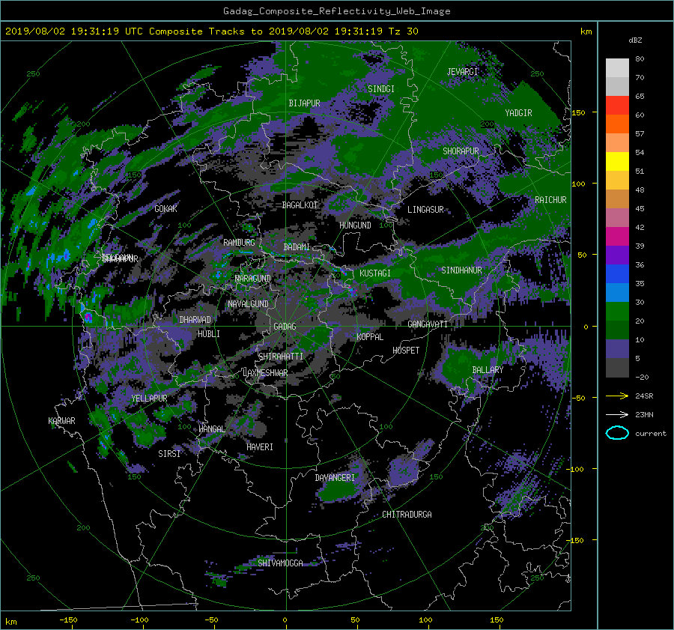Click the 10 dBZ purple color swatch
Image resolution: width=674 pixels, height=630 pixels.
[617, 348]
